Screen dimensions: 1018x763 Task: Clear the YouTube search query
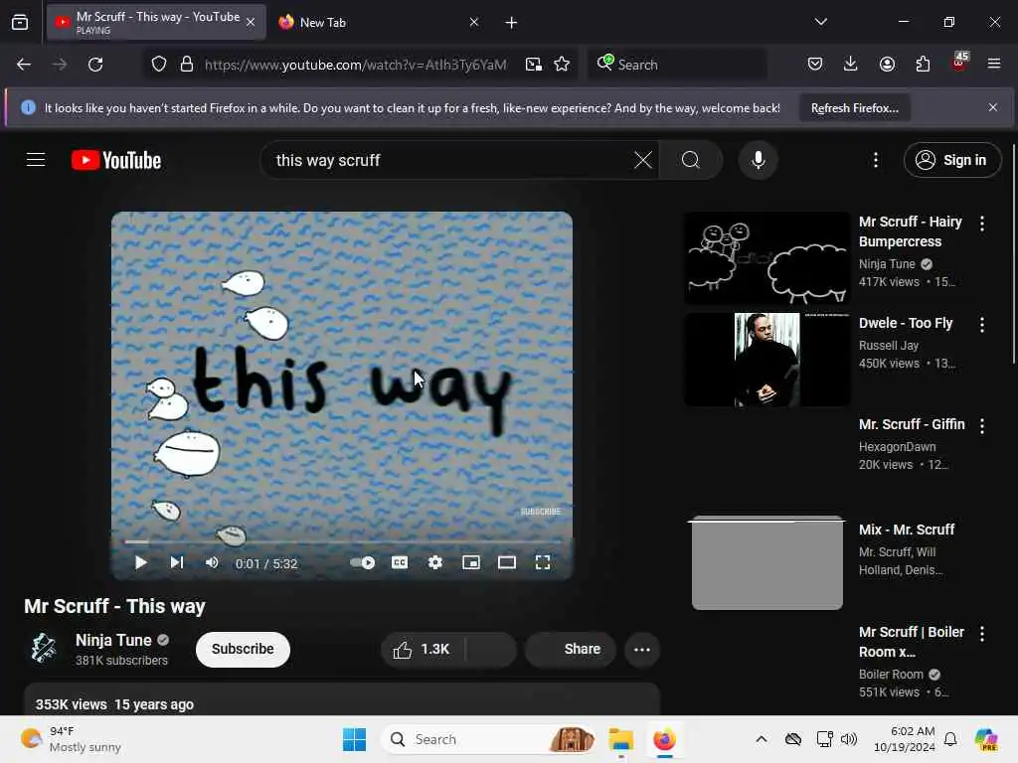(643, 160)
